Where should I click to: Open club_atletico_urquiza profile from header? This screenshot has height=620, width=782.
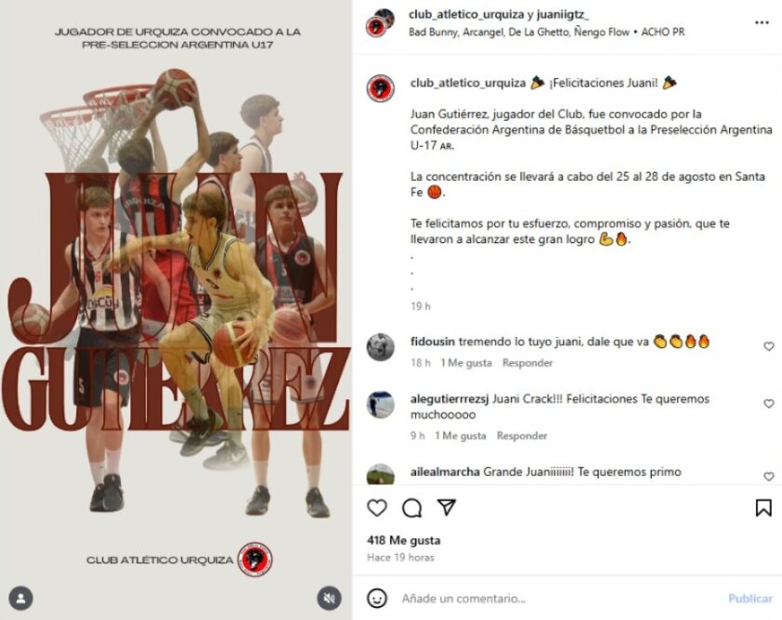466,15
